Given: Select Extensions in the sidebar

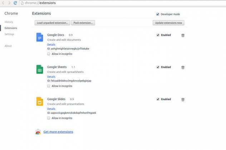Looking at the screenshot, I should (11, 28).
